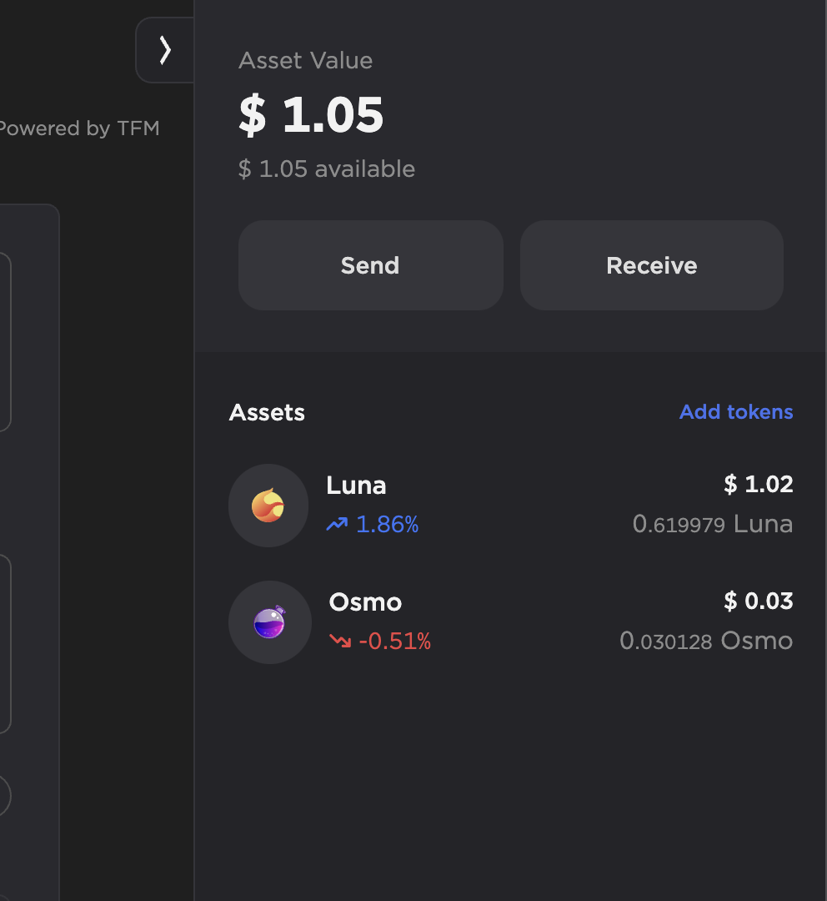The width and height of the screenshot is (827, 901).
Task: Click the red downward trend arrow icon
Action: click(x=340, y=642)
